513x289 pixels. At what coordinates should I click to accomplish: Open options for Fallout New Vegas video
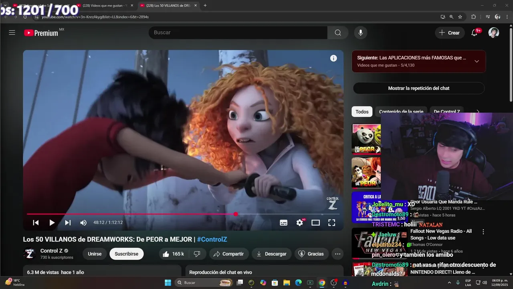click(483, 232)
